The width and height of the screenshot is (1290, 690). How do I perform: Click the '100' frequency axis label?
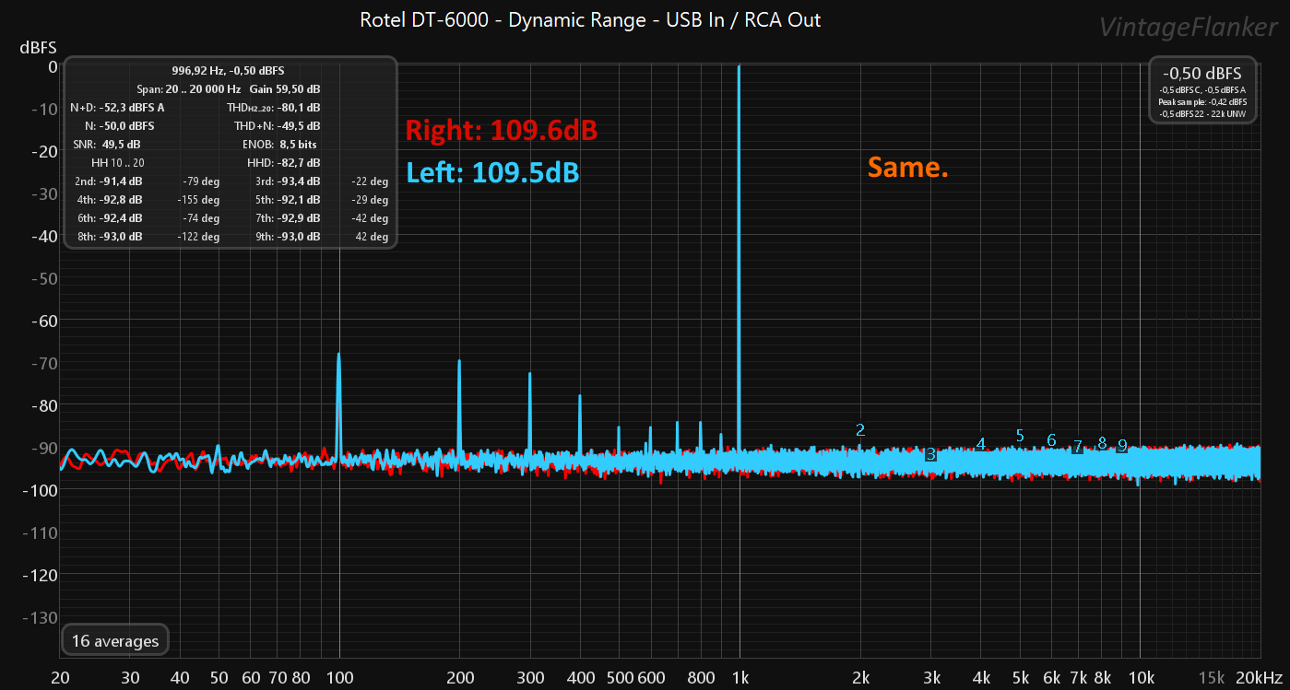click(340, 677)
